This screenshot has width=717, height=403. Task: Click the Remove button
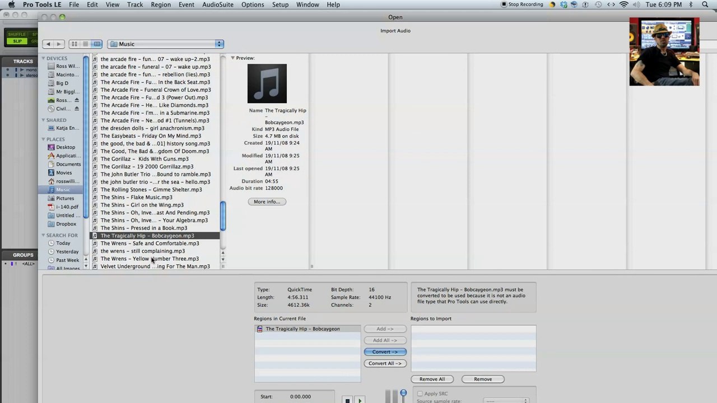coord(483,379)
